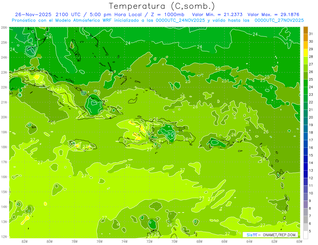318x245 pixels.
Task: Click the 62W longitude axis label
Action: (x=274, y=241)
